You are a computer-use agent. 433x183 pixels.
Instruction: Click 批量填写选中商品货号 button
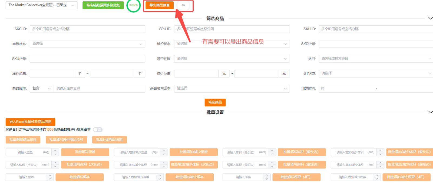tap(66, 140)
